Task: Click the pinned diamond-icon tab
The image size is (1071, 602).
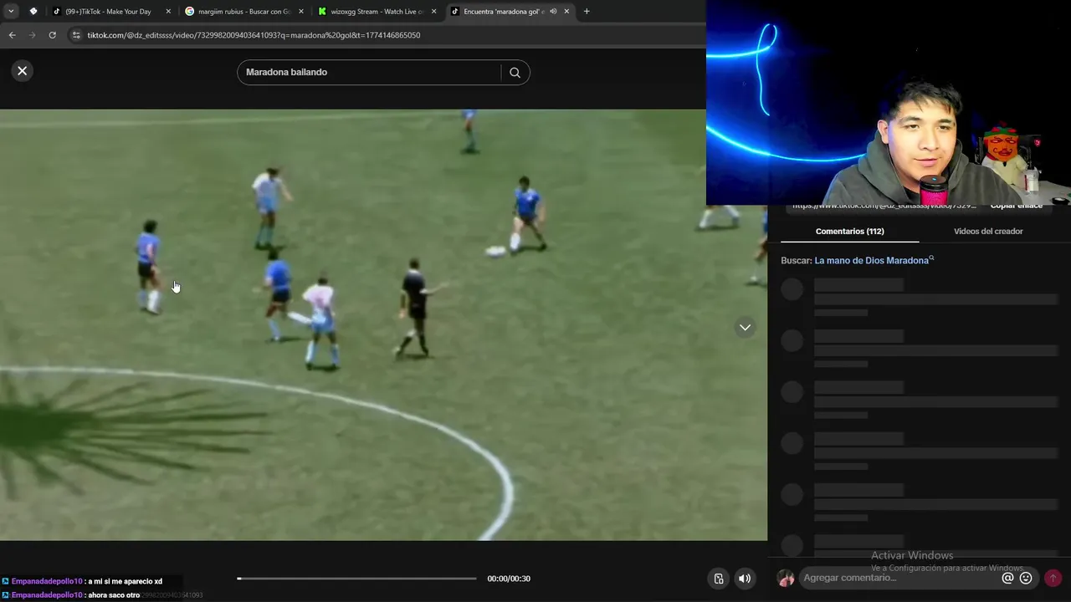Action: click(33, 12)
